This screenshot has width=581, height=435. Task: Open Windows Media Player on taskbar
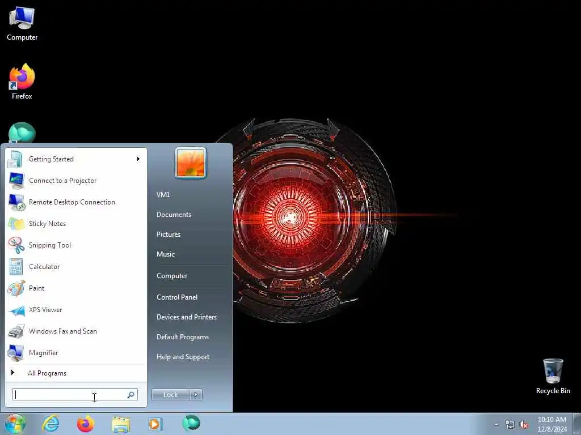(x=155, y=424)
